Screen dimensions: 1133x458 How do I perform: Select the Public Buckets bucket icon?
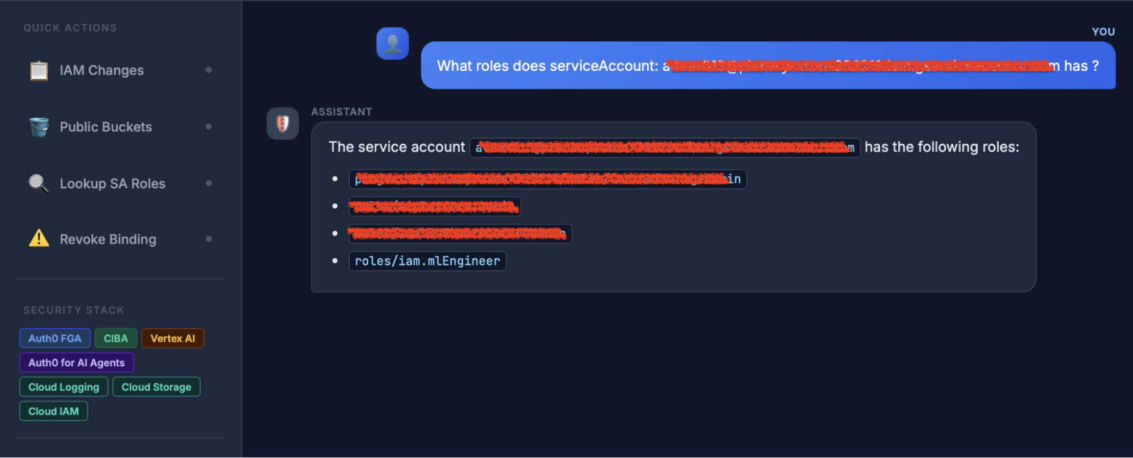tap(39, 126)
